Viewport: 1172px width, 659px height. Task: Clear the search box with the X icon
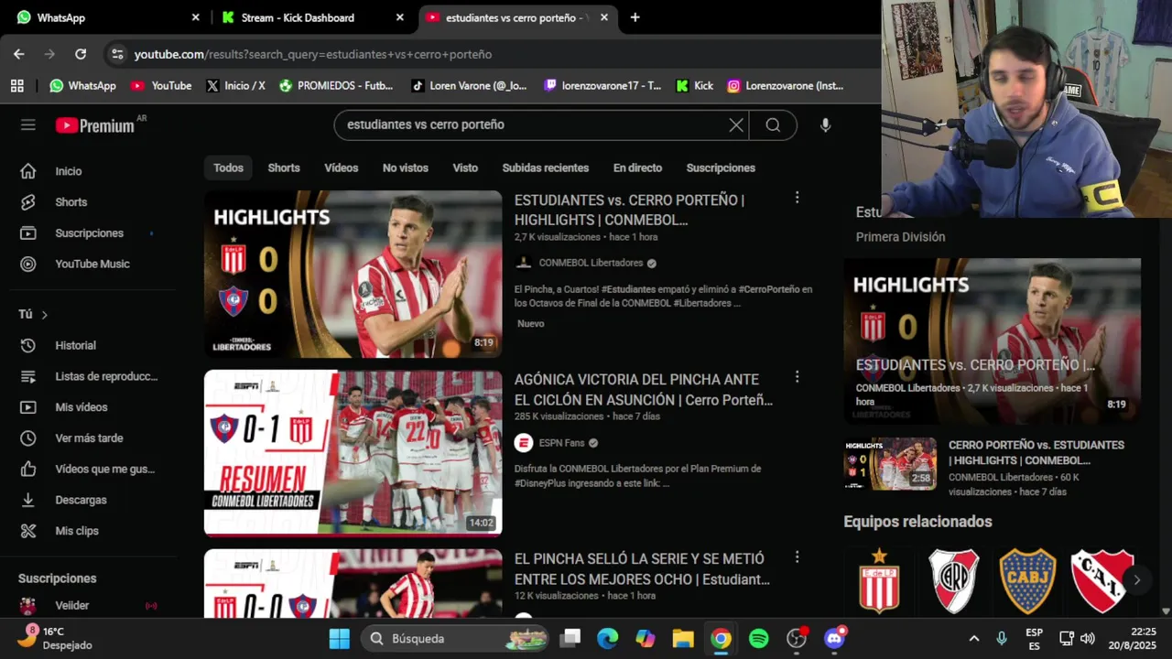click(736, 125)
